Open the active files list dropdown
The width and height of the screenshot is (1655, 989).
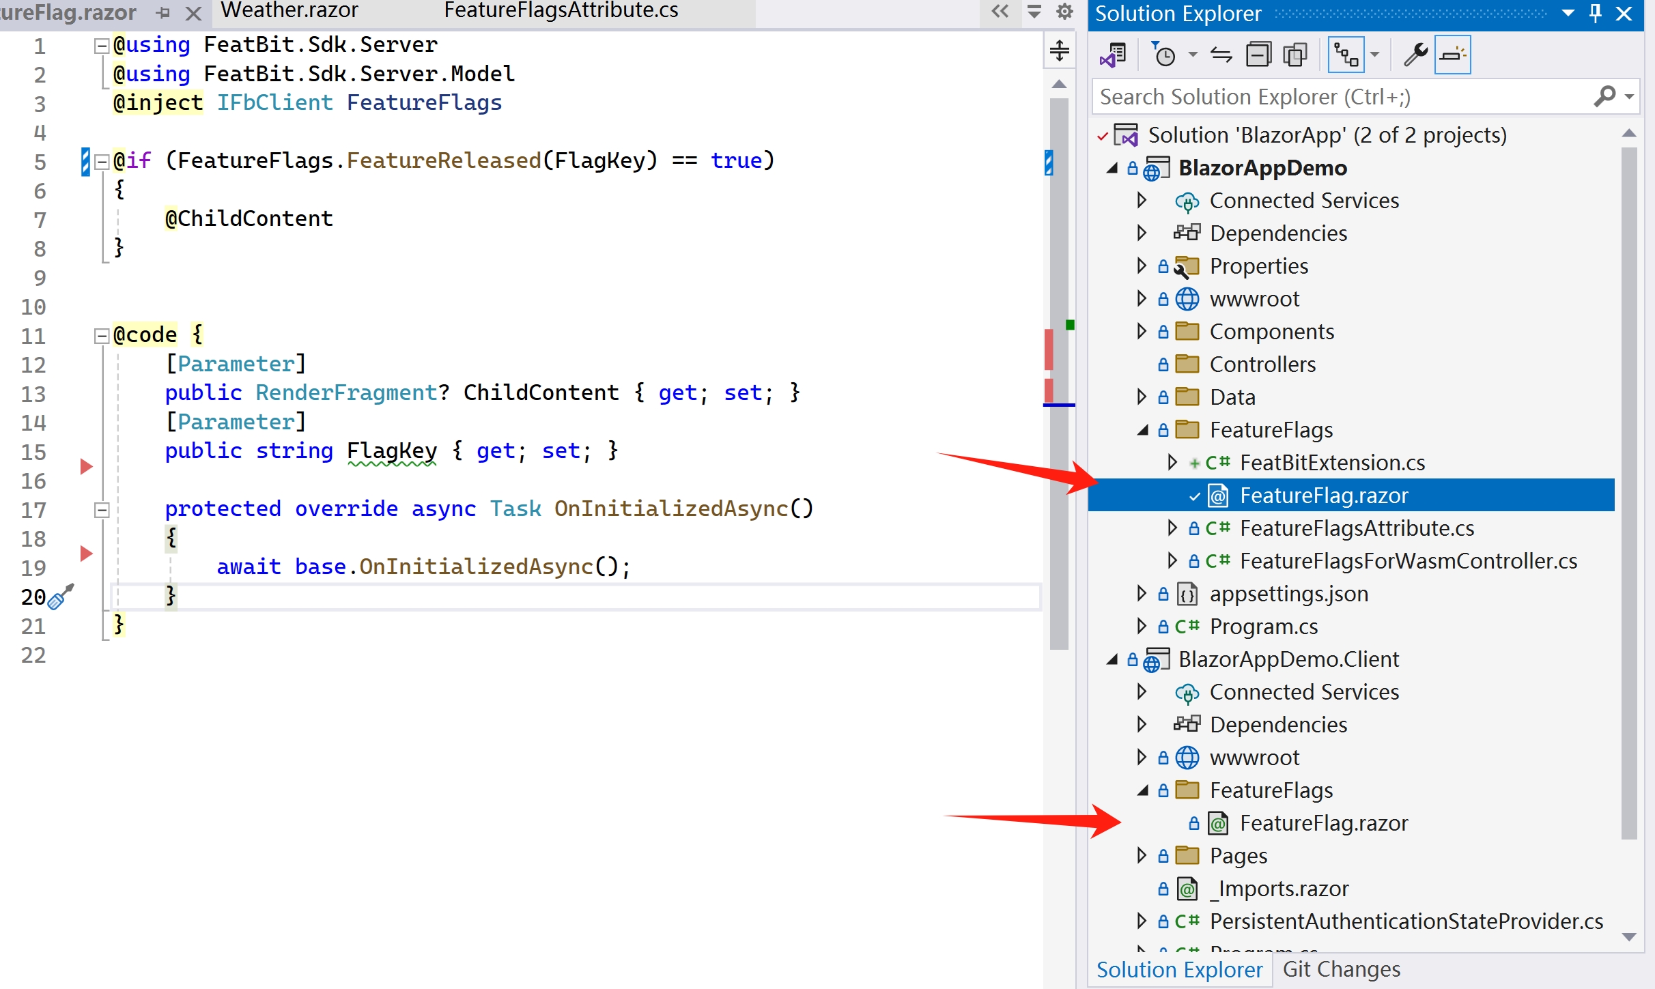point(1034,11)
